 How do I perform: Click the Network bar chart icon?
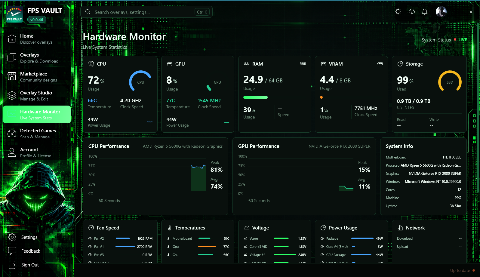(x=400, y=228)
